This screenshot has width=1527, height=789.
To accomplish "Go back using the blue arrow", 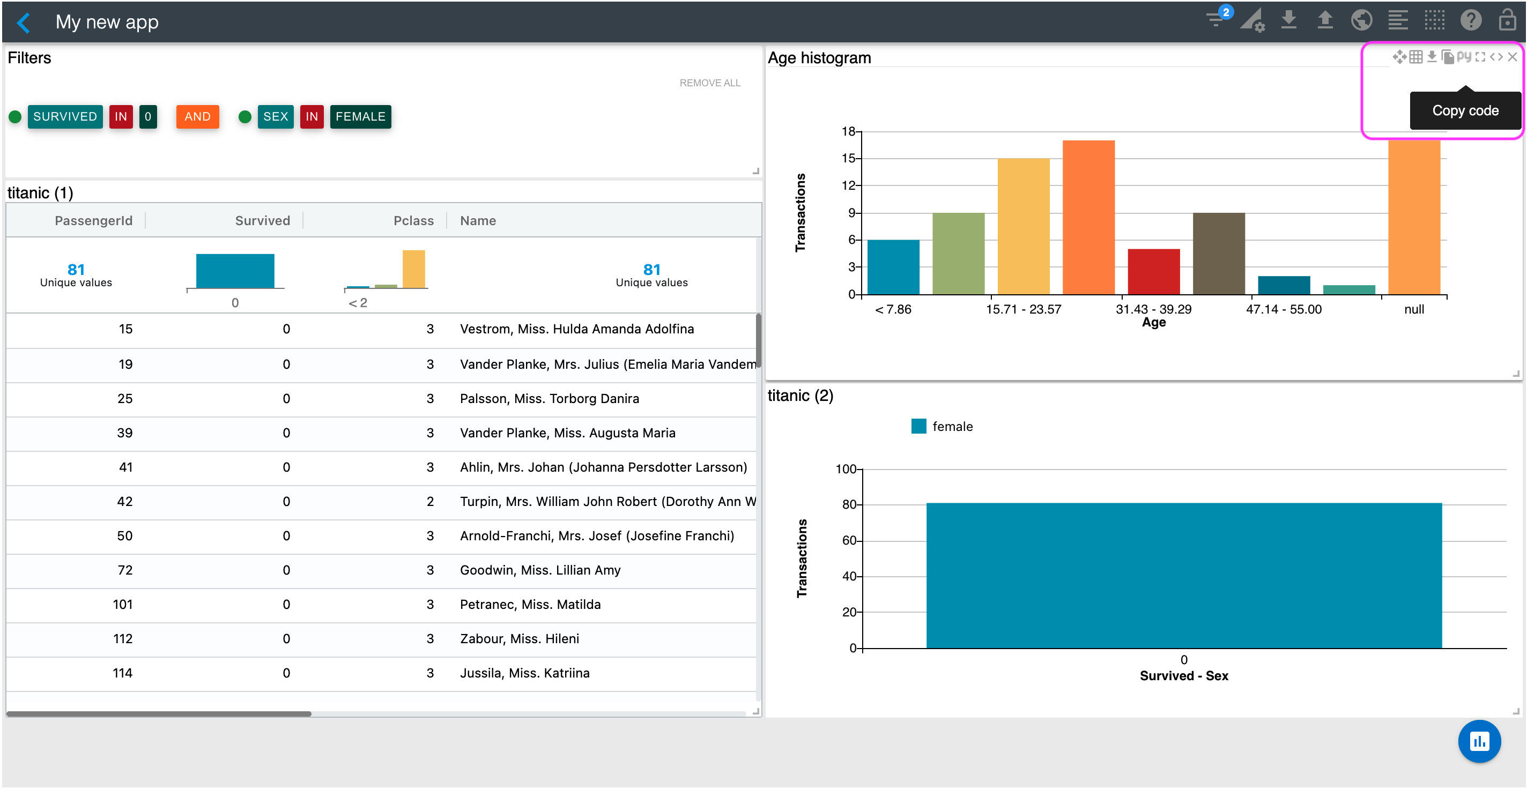I will point(24,23).
